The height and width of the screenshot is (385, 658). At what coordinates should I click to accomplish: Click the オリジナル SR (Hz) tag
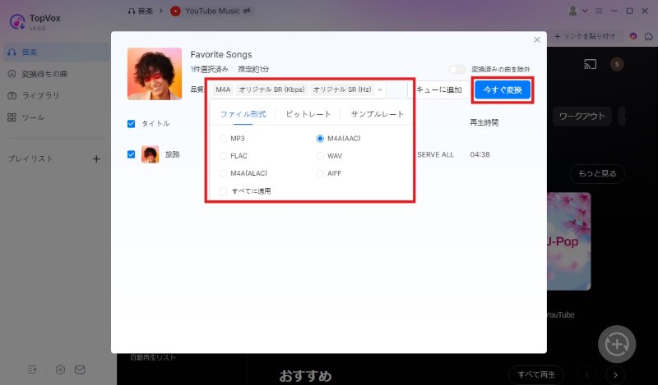tap(342, 89)
